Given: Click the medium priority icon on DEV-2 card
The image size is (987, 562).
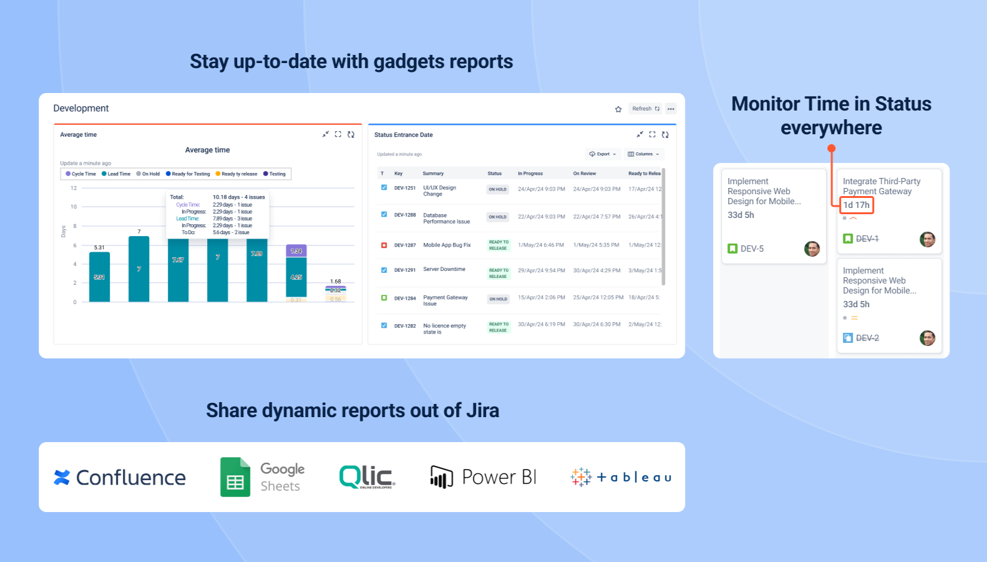Looking at the screenshot, I should coord(855,318).
